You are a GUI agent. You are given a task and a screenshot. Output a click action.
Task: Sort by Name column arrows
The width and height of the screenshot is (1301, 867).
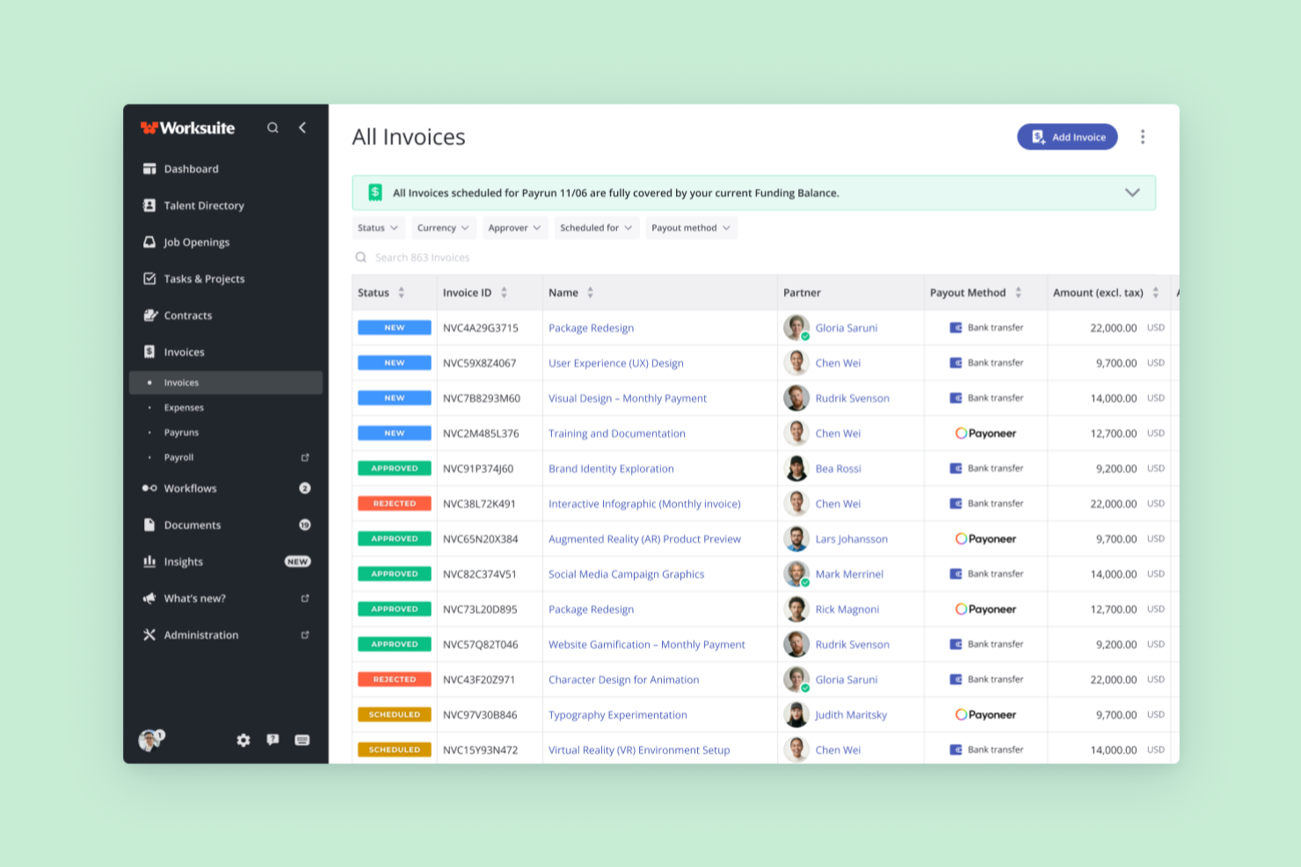pyautogui.click(x=591, y=293)
